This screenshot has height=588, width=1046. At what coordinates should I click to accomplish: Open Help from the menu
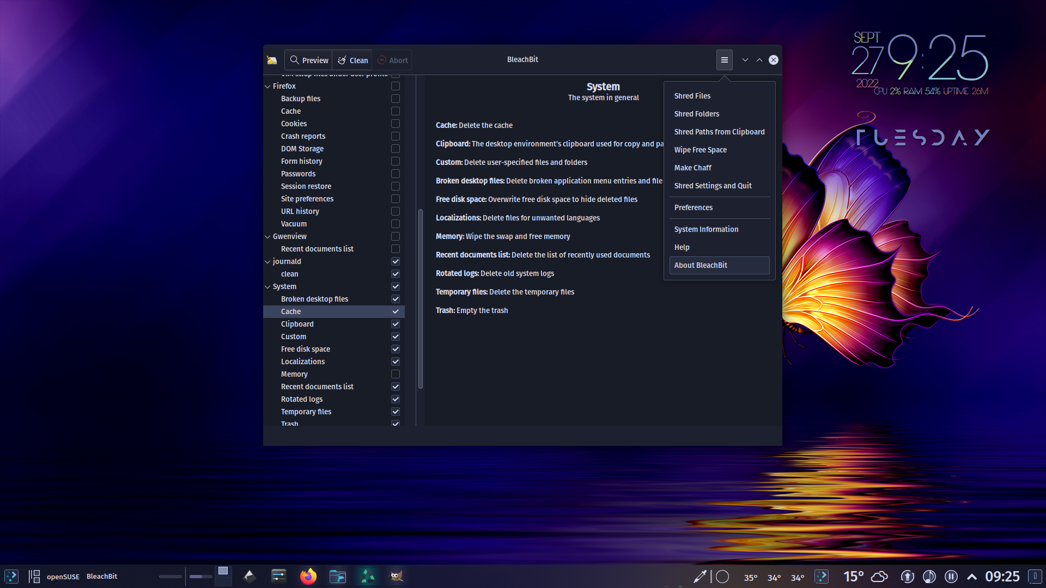coord(719,247)
